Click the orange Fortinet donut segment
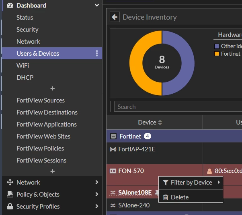This screenshot has height=215, width=242. [x=136, y=63]
